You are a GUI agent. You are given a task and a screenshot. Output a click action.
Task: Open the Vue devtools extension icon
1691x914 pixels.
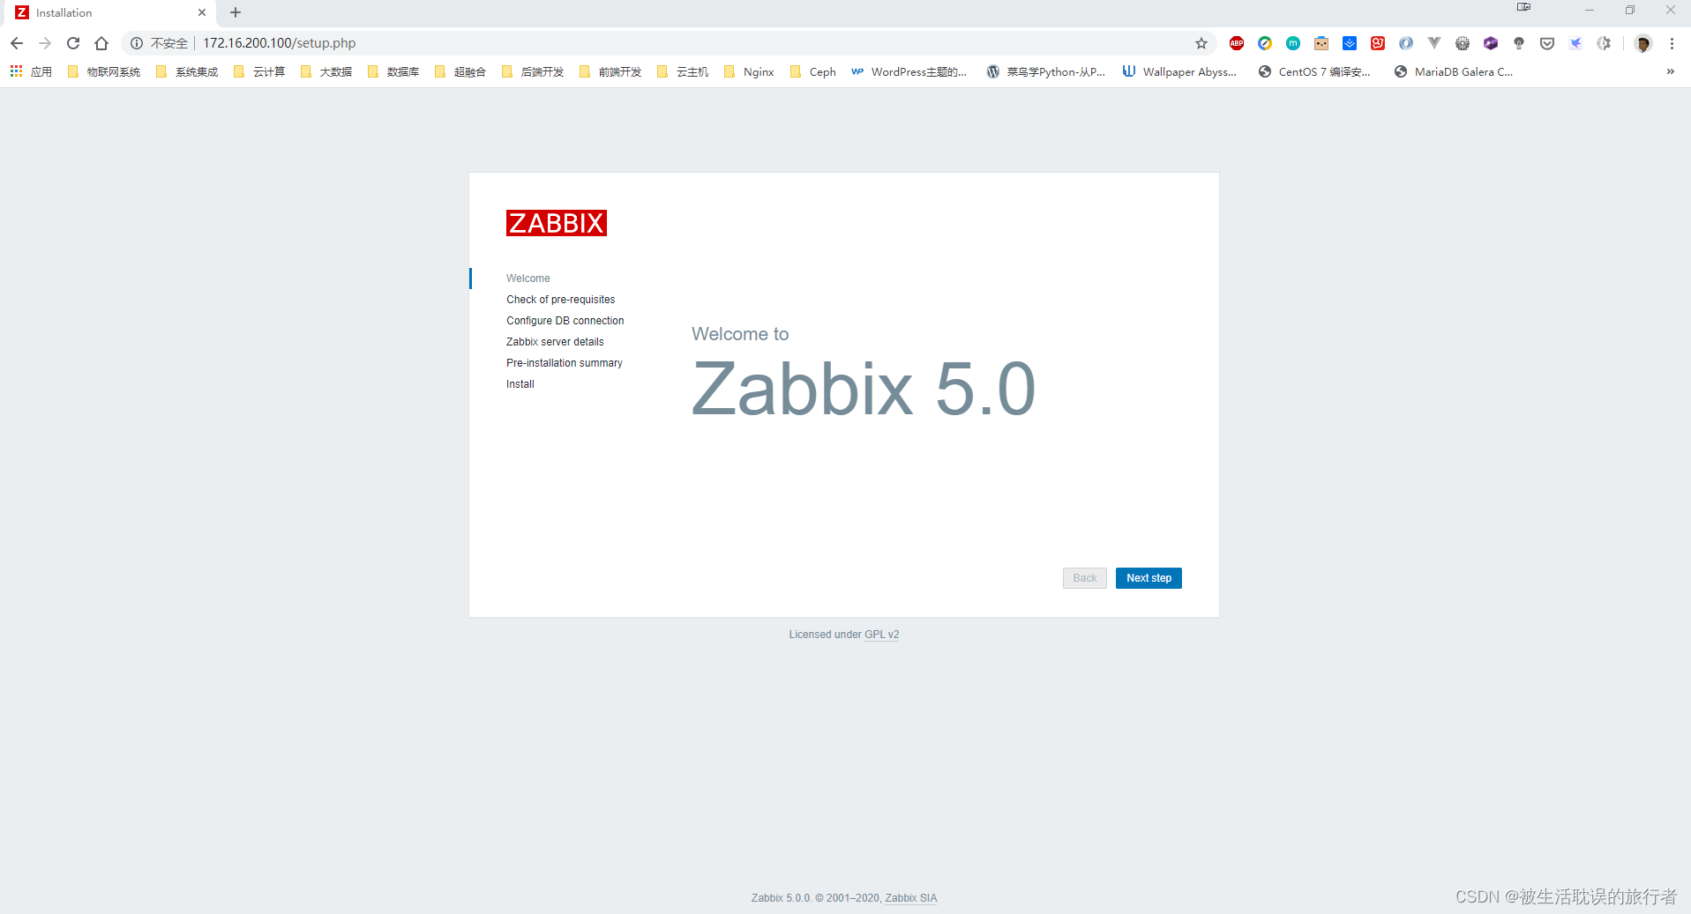pyautogui.click(x=1434, y=43)
